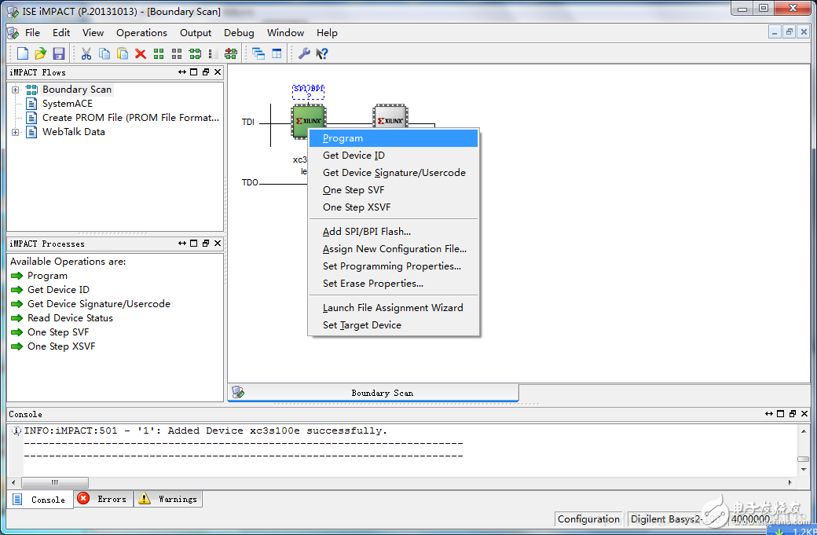817x535 pixels.
Task: Select the Cut scissors toolbar icon
Action: [88, 53]
